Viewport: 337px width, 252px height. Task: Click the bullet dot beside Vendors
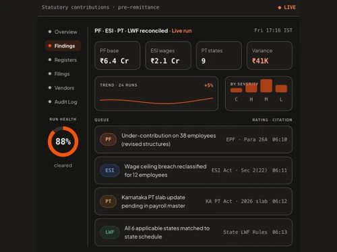(50, 87)
